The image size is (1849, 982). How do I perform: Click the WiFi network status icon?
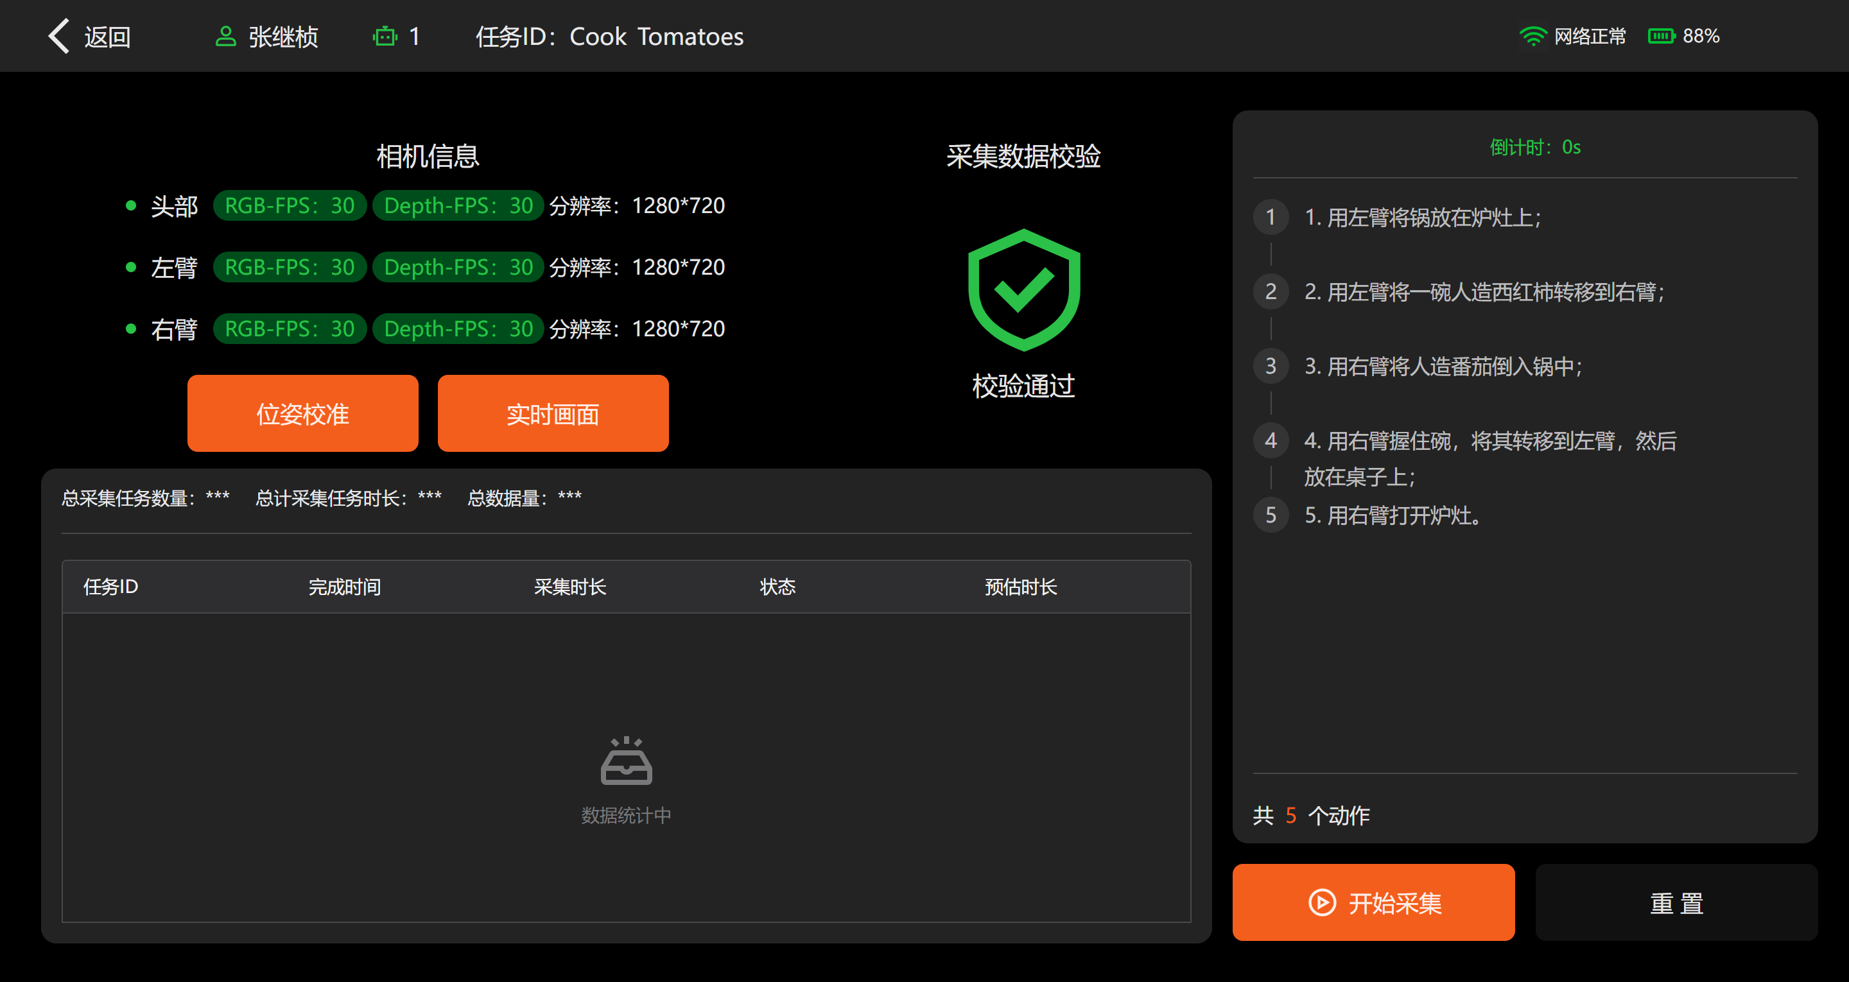[1532, 36]
